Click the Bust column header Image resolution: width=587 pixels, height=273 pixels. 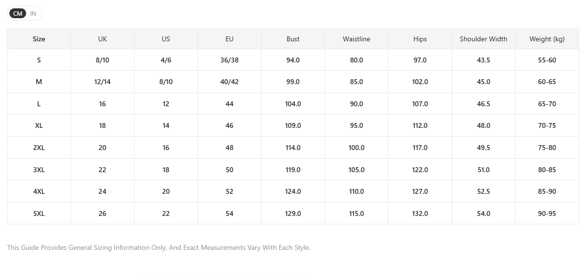293,39
